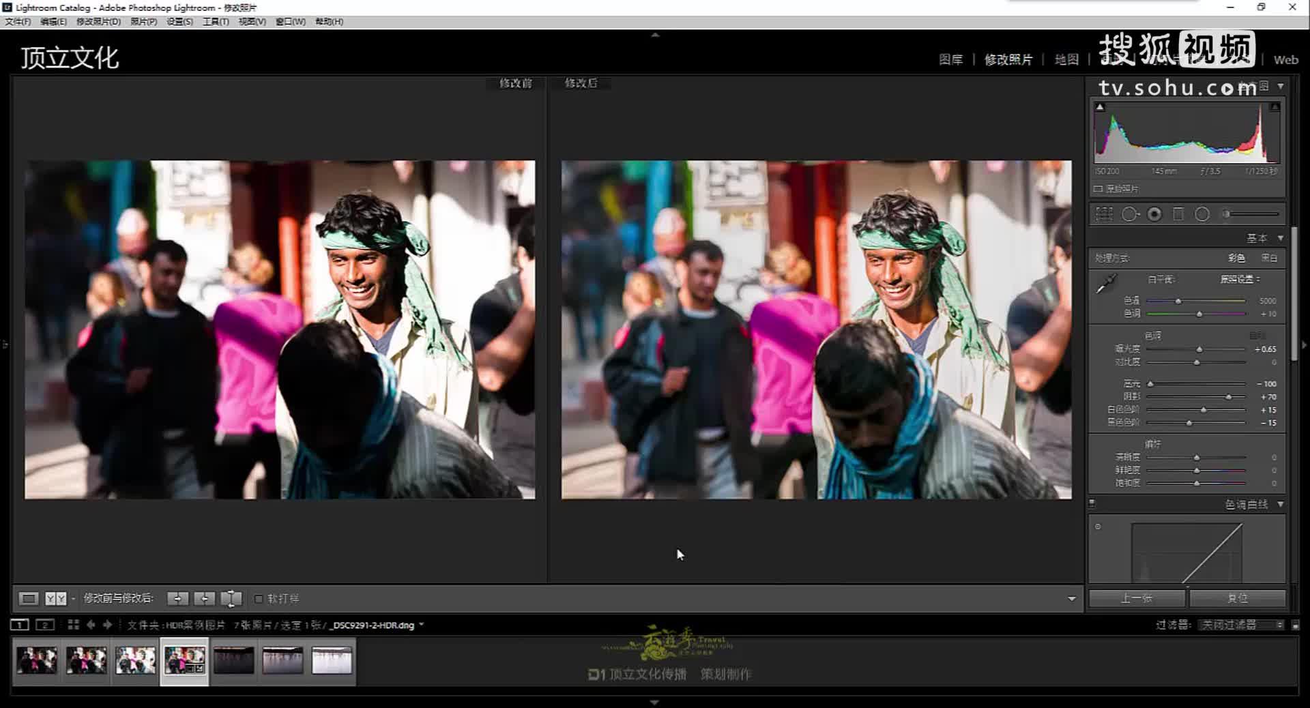This screenshot has width=1310, height=708.
Task: Switch to the 图库 module
Action: pos(950,59)
